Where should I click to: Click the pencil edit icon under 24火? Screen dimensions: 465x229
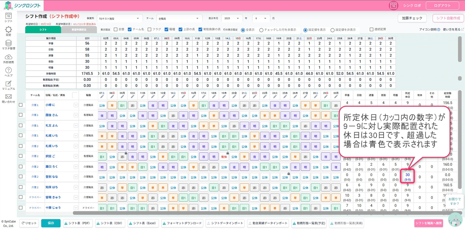tap(275, 96)
